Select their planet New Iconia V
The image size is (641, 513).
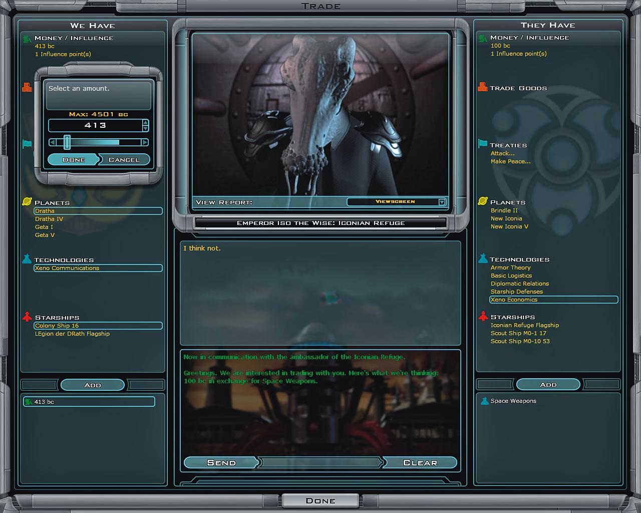pyautogui.click(x=510, y=226)
